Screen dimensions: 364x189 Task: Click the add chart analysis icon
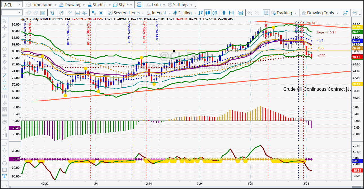[x=345, y=13]
